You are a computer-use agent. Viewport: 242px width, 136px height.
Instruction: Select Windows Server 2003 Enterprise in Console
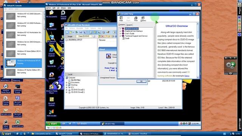pyautogui.click(x=23, y=44)
